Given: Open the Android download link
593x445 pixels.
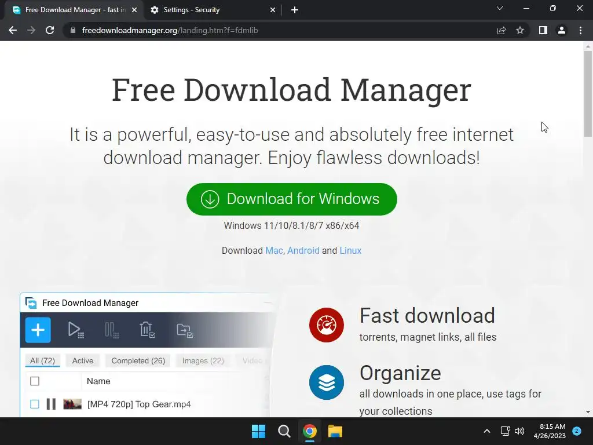Looking at the screenshot, I should [303, 250].
